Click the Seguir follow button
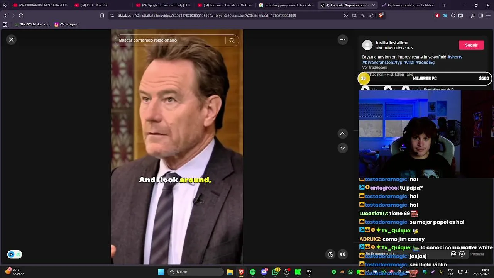 (471, 45)
